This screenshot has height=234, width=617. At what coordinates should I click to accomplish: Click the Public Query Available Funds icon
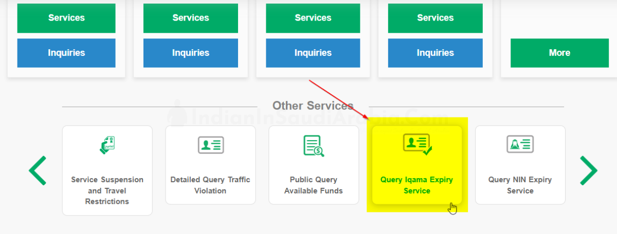coord(313,146)
